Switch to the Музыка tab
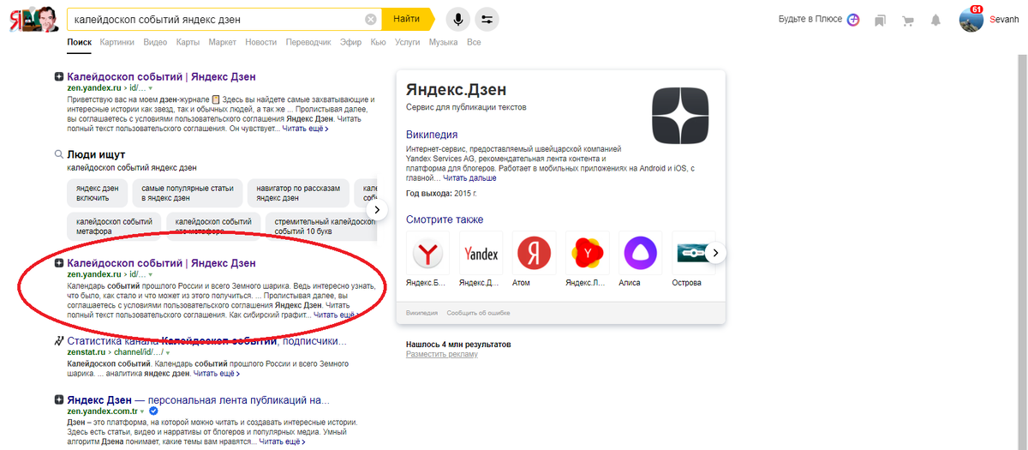This screenshot has width=1028, height=450. [x=443, y=42]
